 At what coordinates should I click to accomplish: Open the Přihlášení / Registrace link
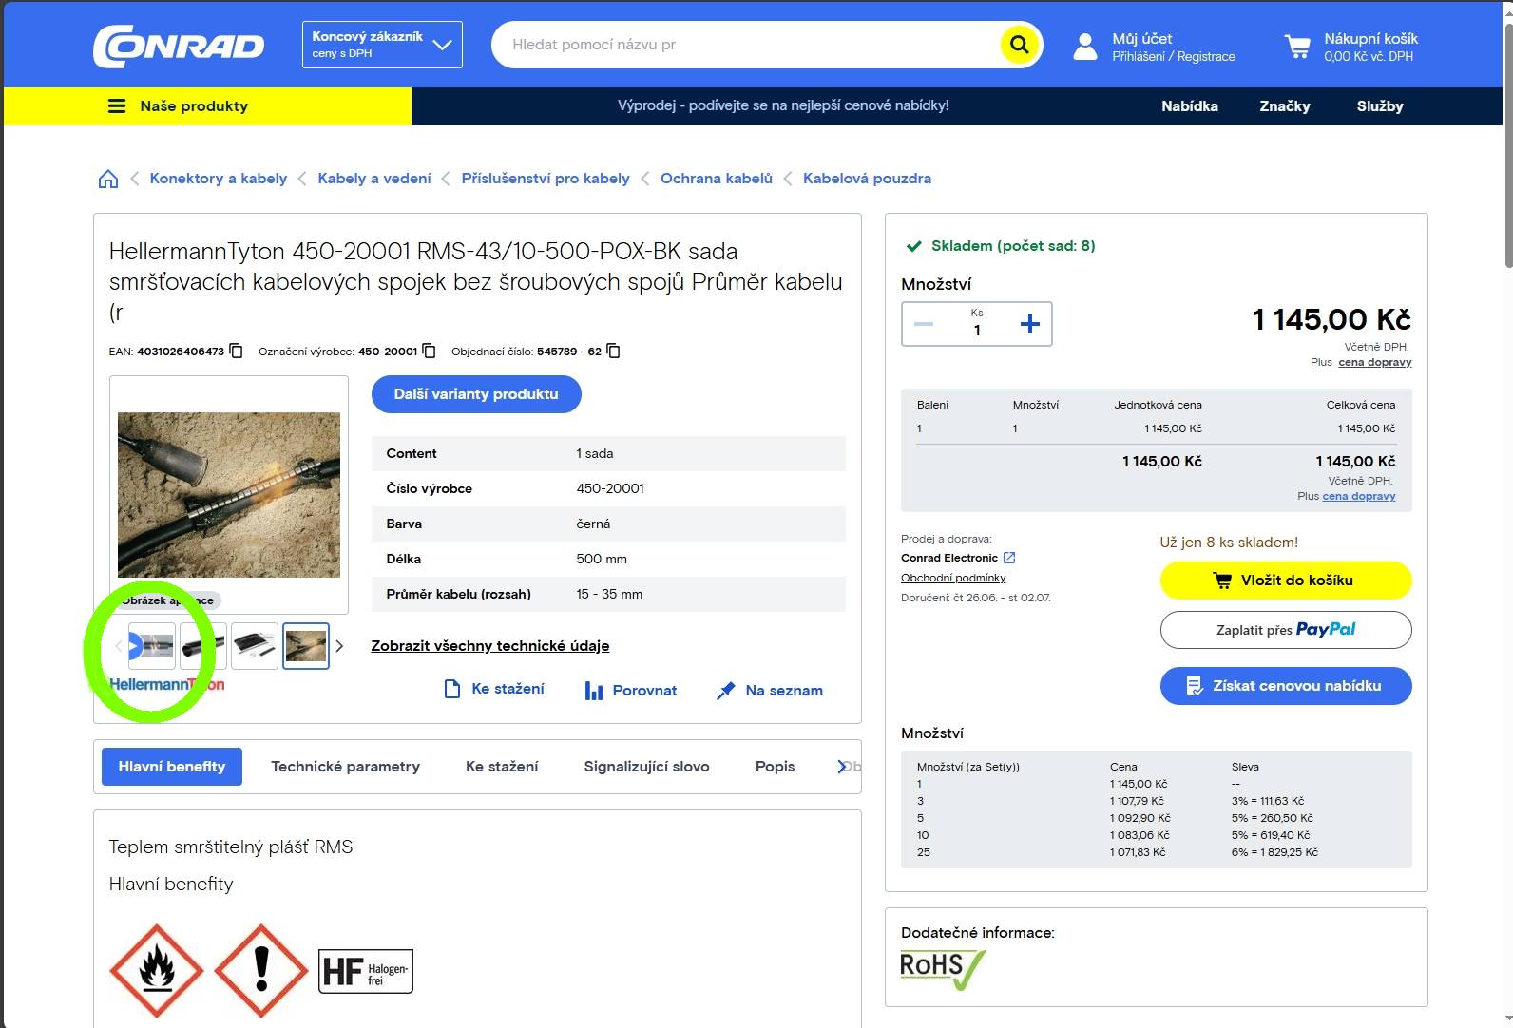(1174, 57)
